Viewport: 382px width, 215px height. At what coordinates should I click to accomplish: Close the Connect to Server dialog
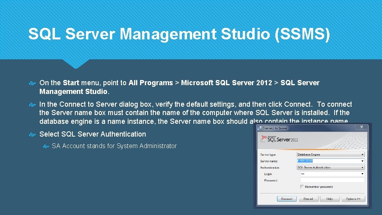(362, 127)
